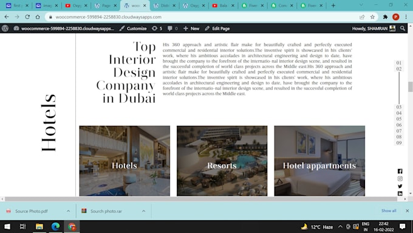413x233 pixels.
Task: Open the updates count 5 item
Action: pos(157,29)
